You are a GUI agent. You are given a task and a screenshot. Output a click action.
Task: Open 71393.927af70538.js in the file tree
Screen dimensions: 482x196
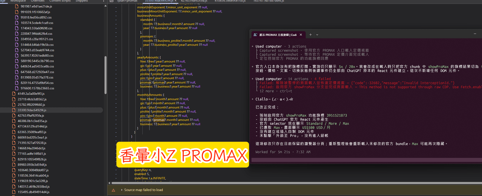click(x=32, y=143)
